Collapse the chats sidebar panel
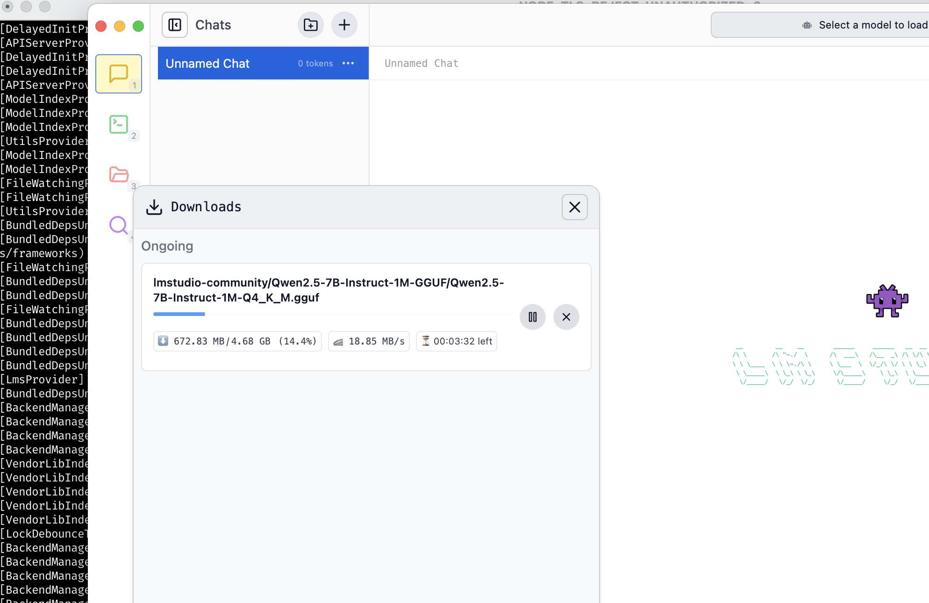 (x=175, y=25)
